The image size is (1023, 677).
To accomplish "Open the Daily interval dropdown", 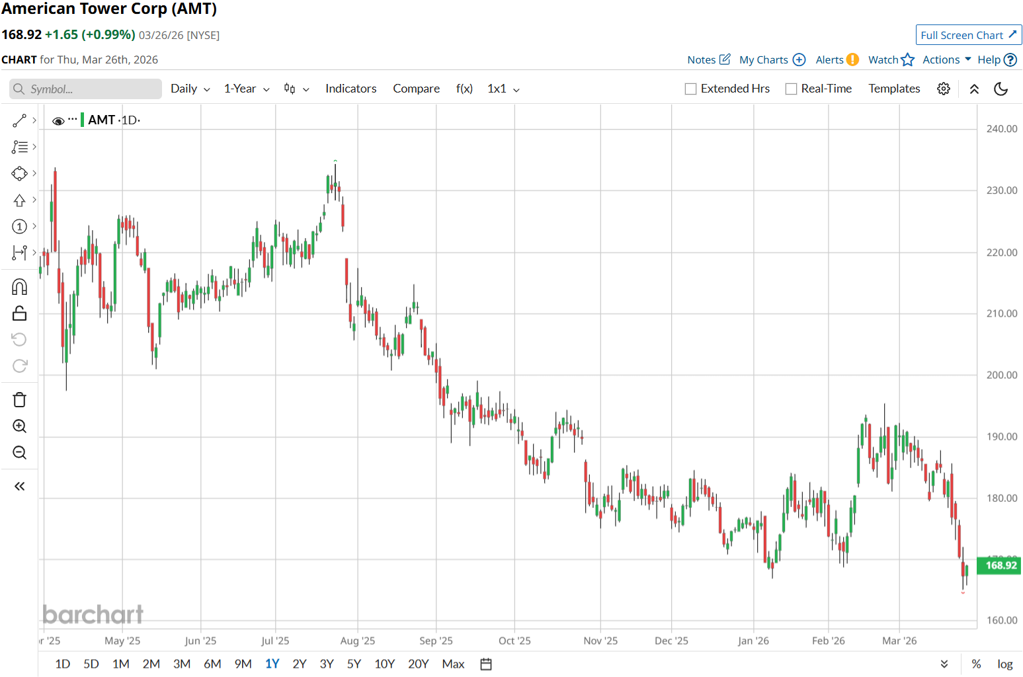I will (190, 89).
